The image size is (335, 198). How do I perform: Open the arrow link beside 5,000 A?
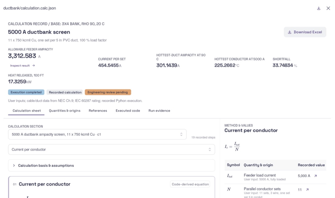pyautogui.click(x=315, y=176)
